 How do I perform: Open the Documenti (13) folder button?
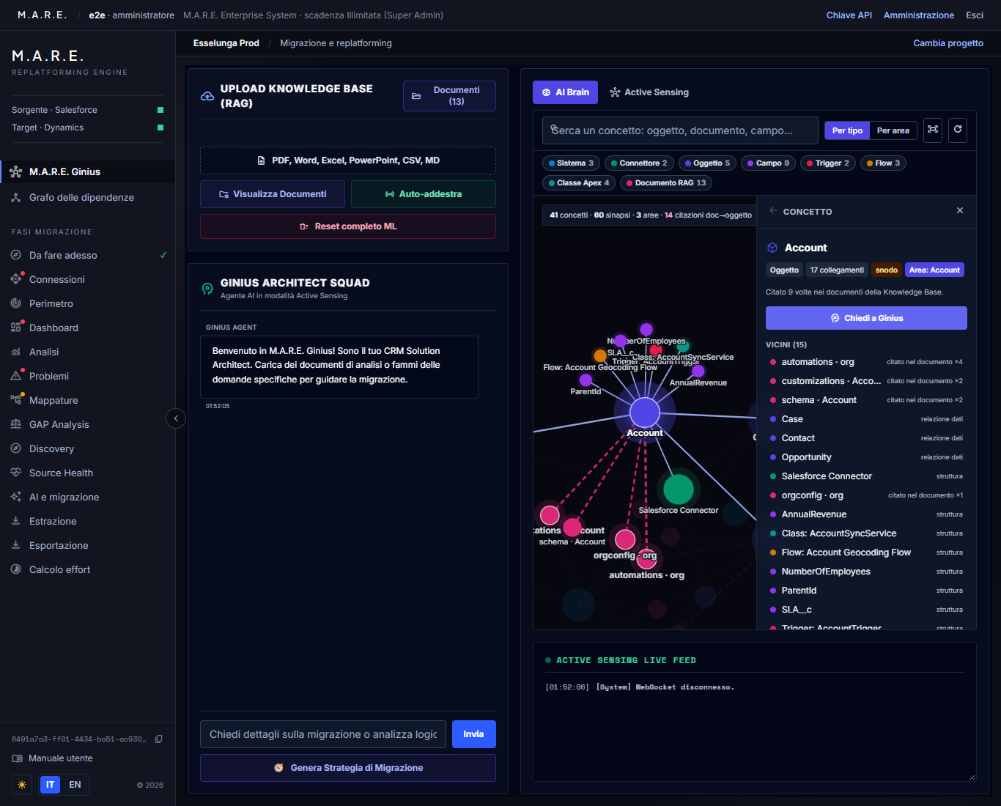click(x=449, y=96)
